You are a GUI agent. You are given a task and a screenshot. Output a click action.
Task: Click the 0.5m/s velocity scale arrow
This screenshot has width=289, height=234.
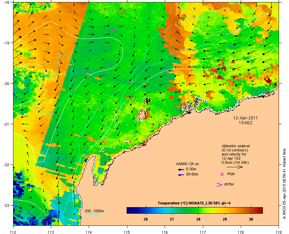click(235, 167)
